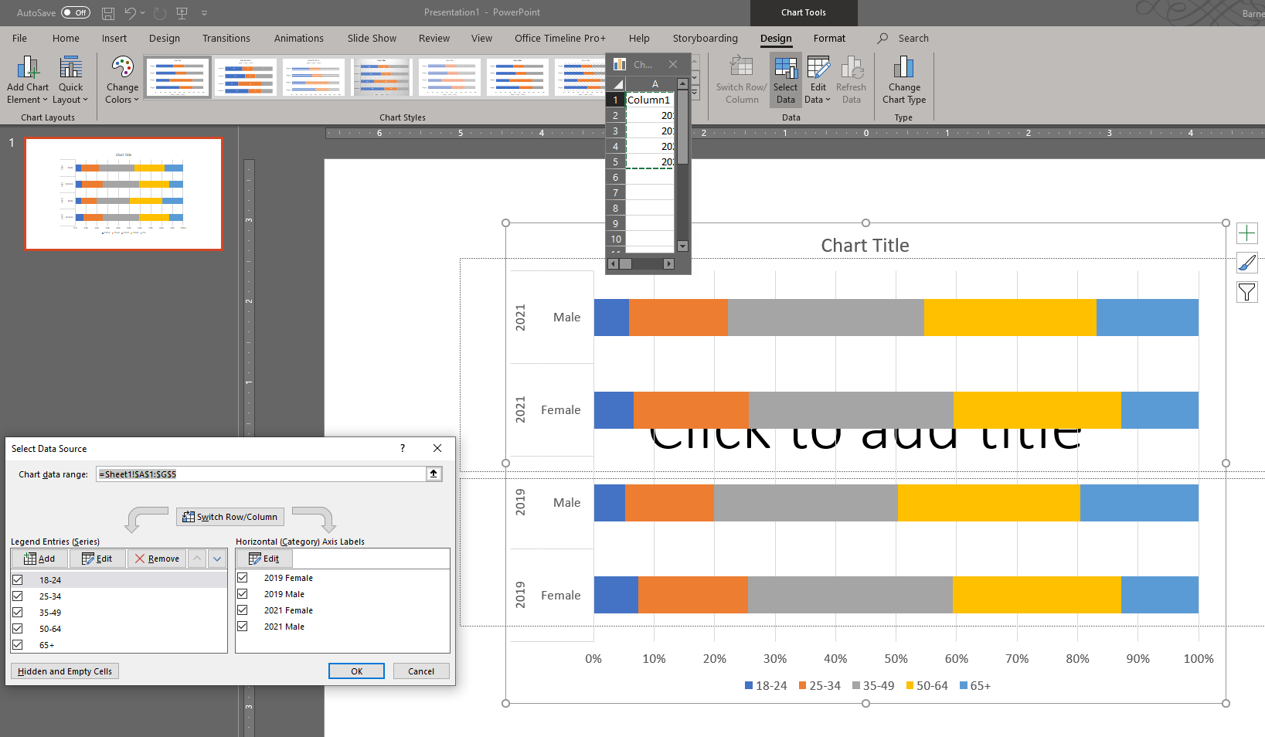Click the Chart Title text
The width and height of the screenshot is (1265, 737).
coord(865,246)
